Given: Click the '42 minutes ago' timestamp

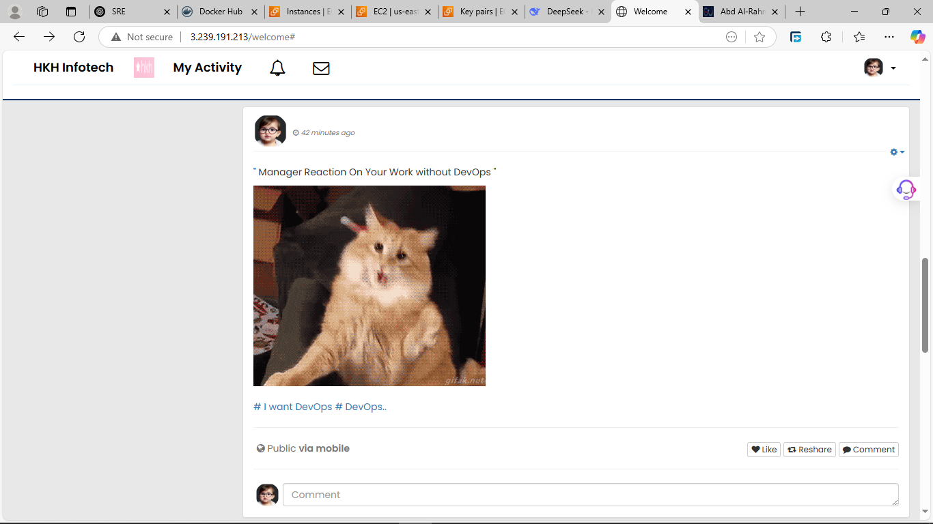Looking at the screenshot, I should (x=328, y=133).
